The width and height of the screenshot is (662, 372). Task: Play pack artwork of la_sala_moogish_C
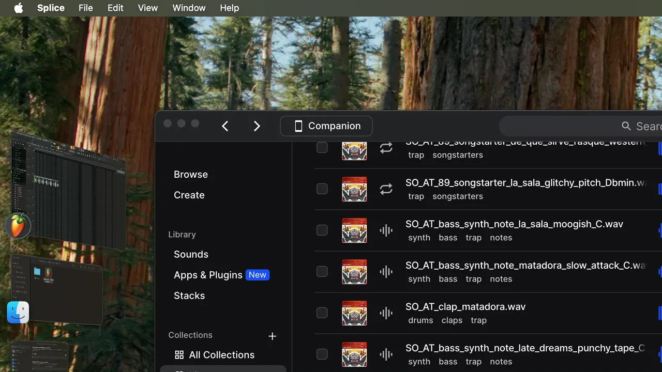(x=354, y=230)
